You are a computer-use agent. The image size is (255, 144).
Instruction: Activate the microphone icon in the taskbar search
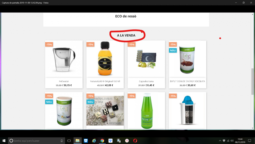pyautogui.click(x=62, y=141)
